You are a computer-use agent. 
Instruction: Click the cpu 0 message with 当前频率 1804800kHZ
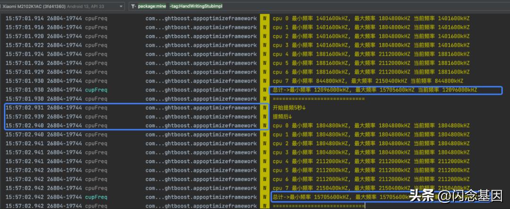[x=371, y=125]
